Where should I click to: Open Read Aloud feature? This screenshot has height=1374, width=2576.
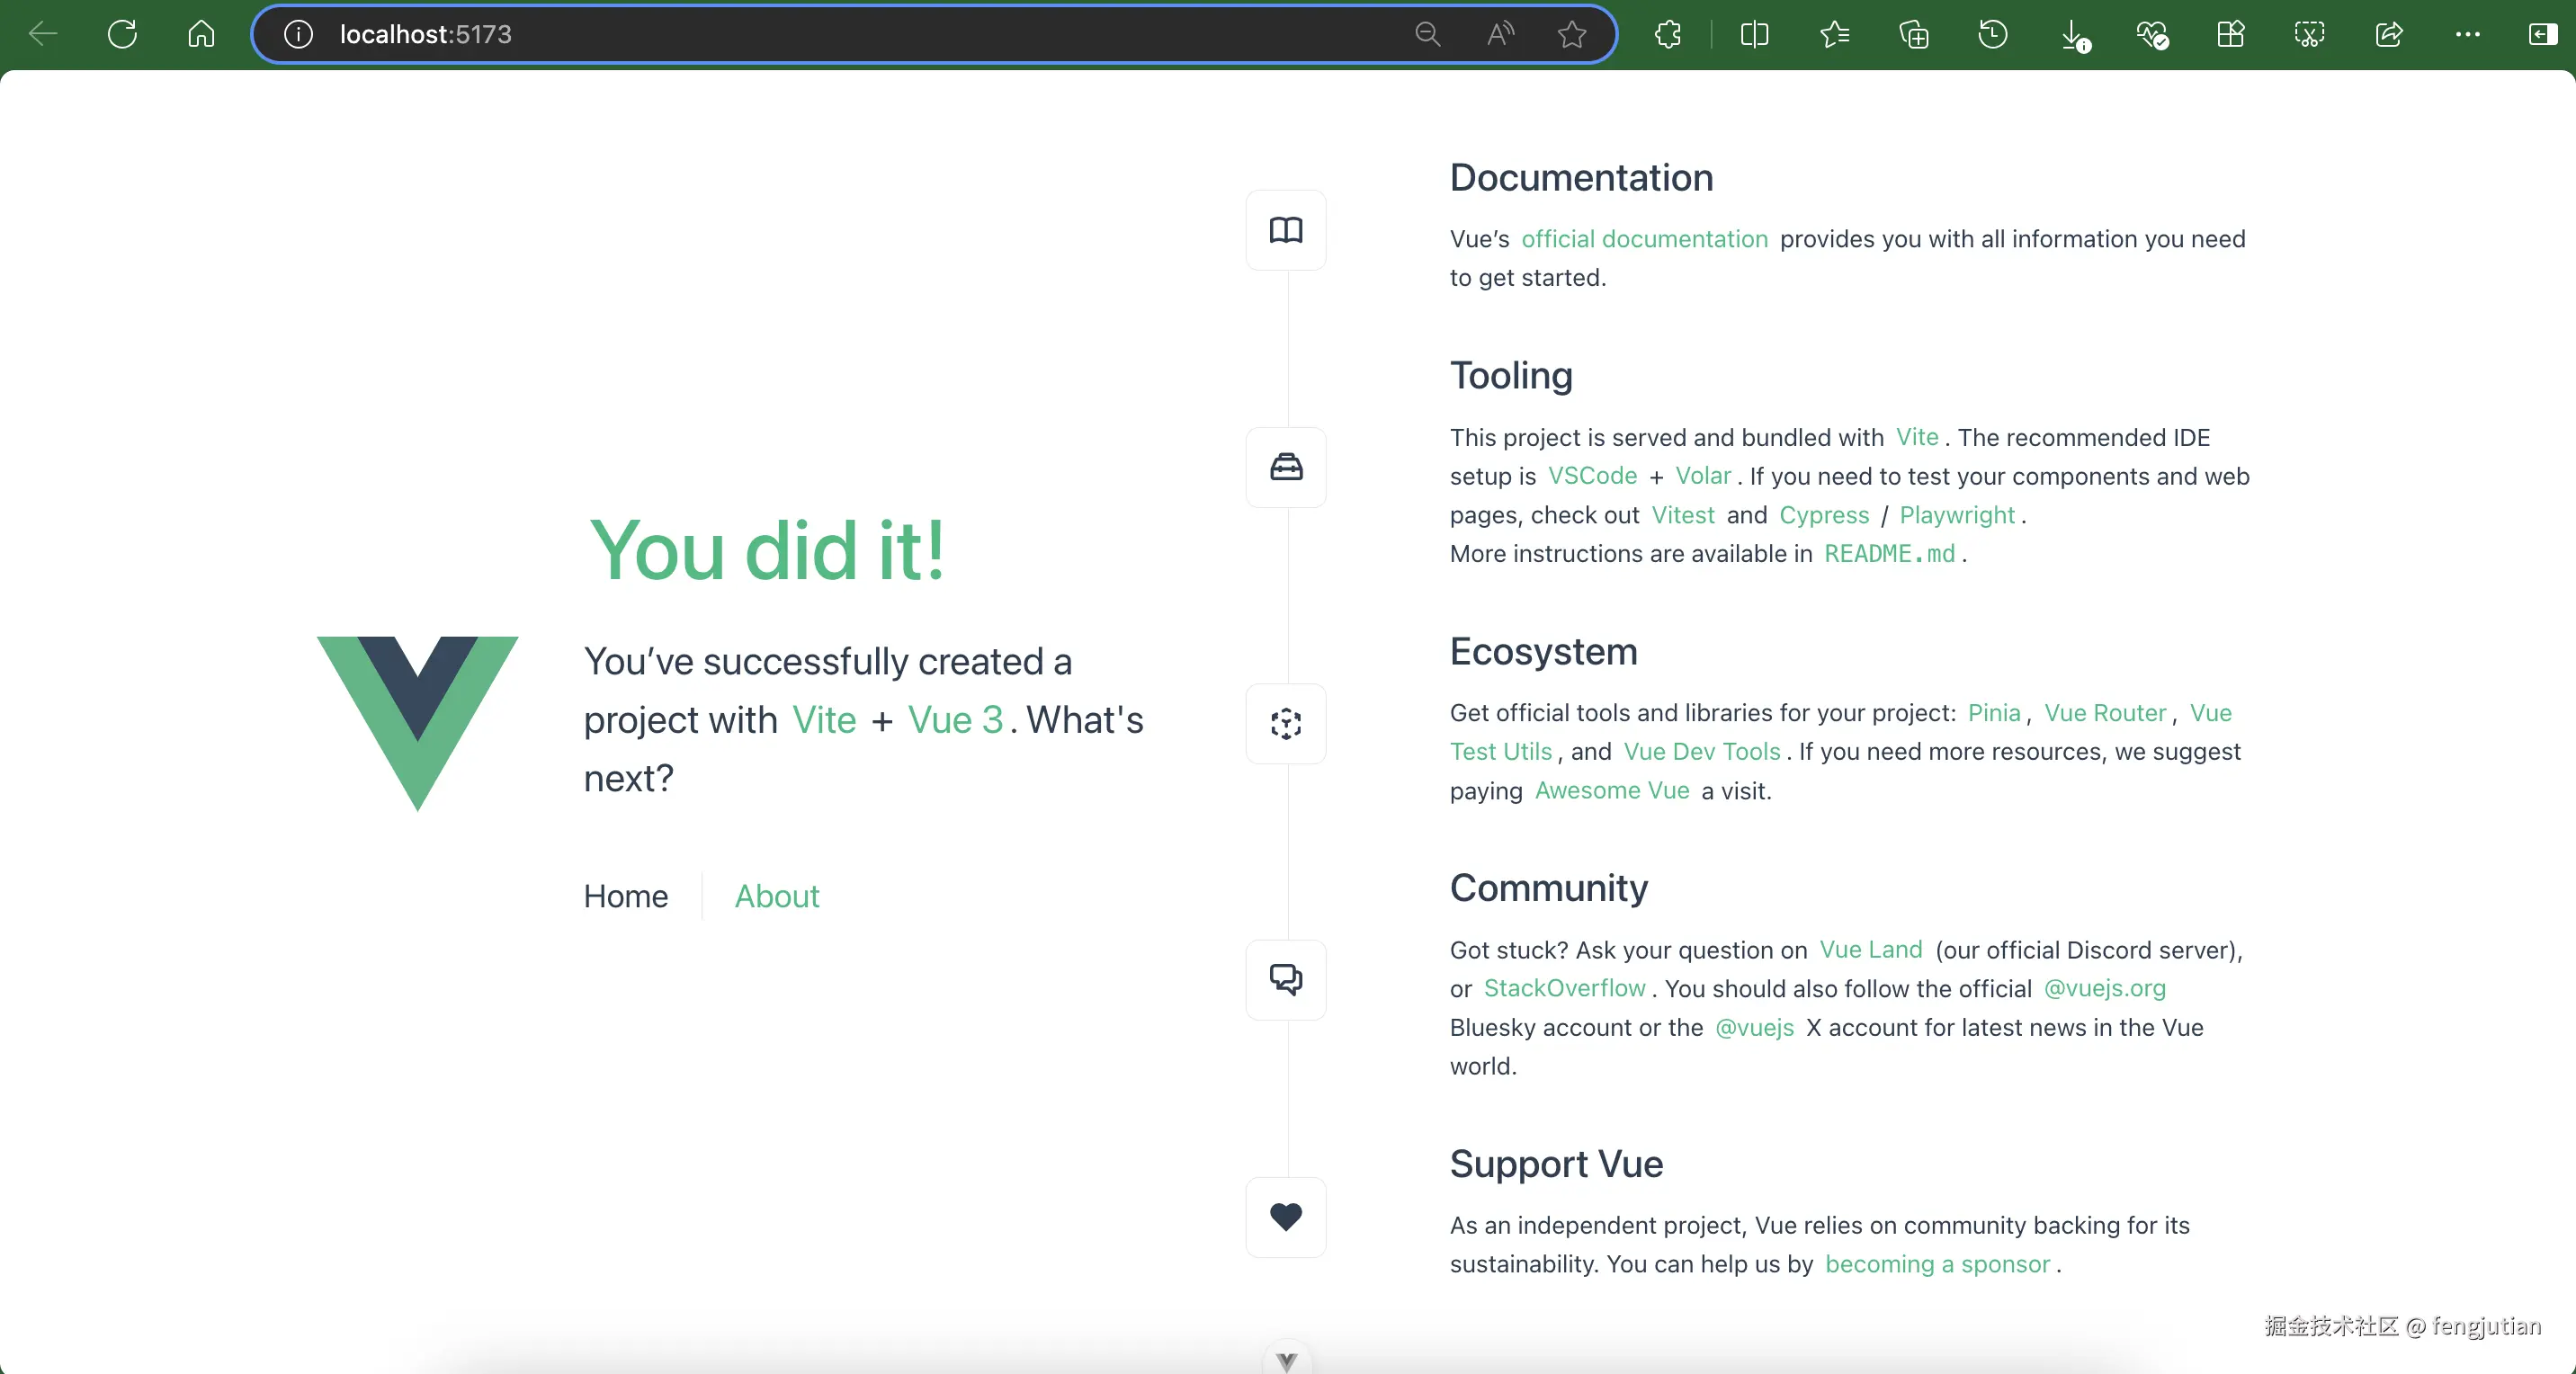[1499, 34]
